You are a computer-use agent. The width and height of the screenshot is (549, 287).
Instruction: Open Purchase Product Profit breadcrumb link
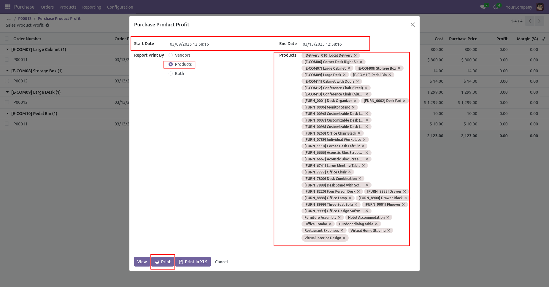point(59,18)
